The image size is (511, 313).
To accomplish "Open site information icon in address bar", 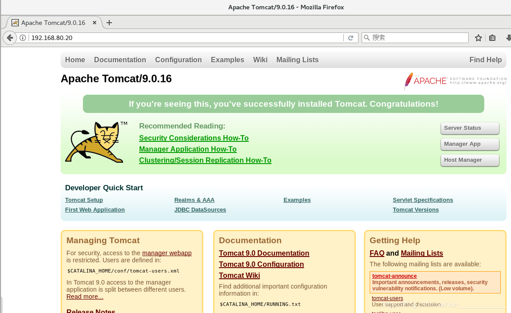I will click(23, 38).
